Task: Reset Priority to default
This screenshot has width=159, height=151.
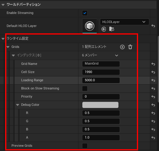Action: coord(153,97)
